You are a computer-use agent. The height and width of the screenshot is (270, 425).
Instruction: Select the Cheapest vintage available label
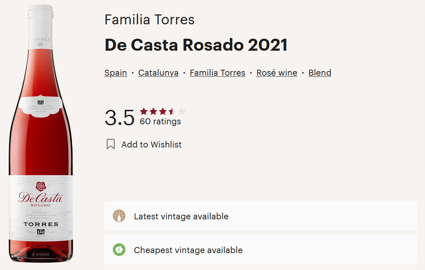(188, 250)
